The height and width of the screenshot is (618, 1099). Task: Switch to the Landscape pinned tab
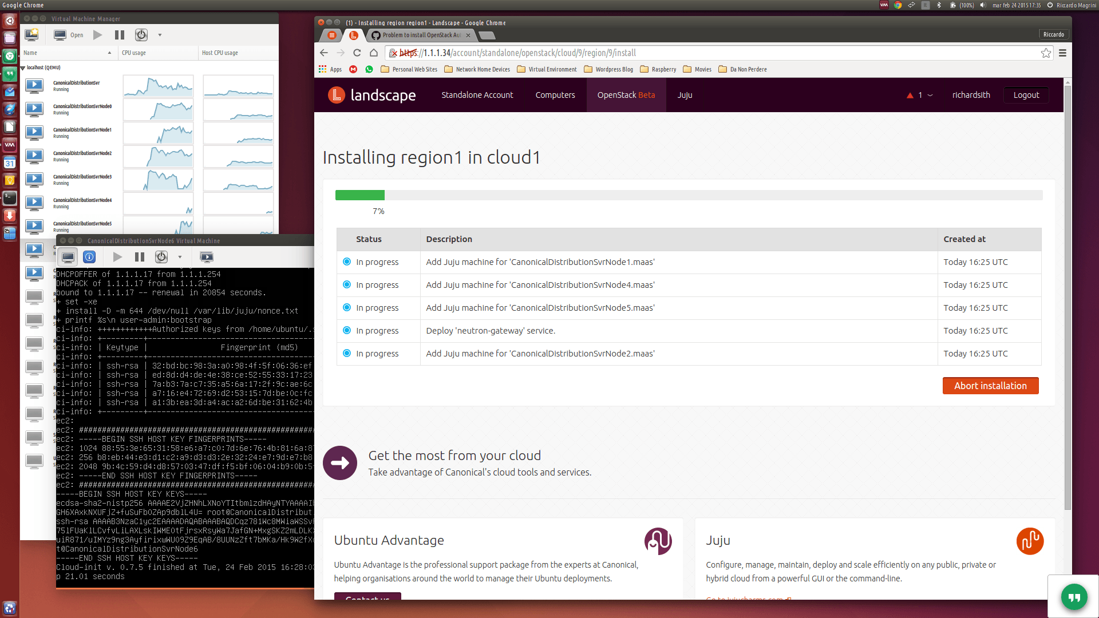[x=354, y=35]
